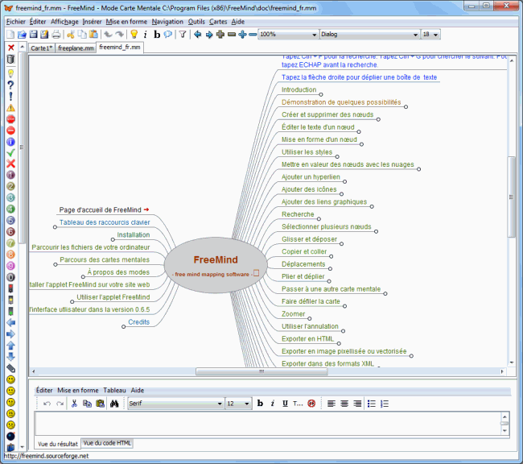The height and width of the screenshot is (464, 523).
Task: Add the blue info icon to the node
Action: pos(10,142)
